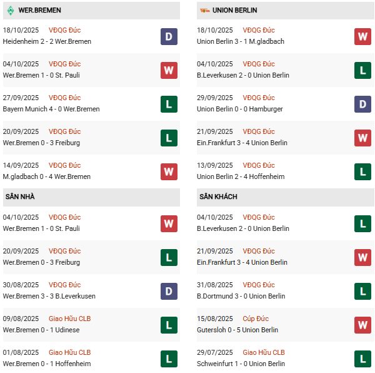Click the L badge for Bayern Munich 4-0 Wer.Bremen
Viewport: 375px width, 373px height.
pos(169,104)
